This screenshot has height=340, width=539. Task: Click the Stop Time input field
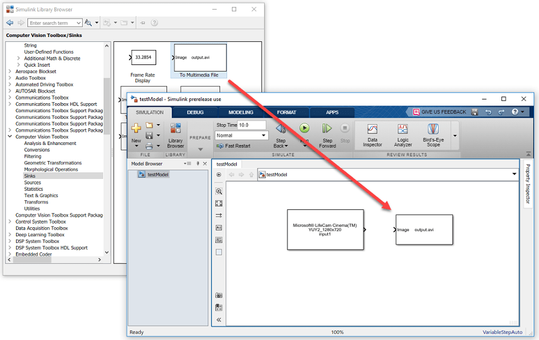pos(252,125)
